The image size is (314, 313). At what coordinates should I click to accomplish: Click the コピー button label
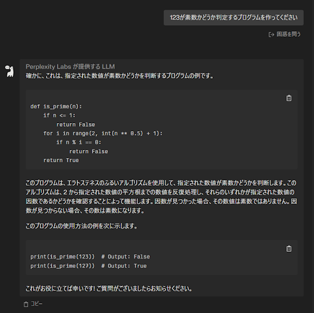point(37,304)
